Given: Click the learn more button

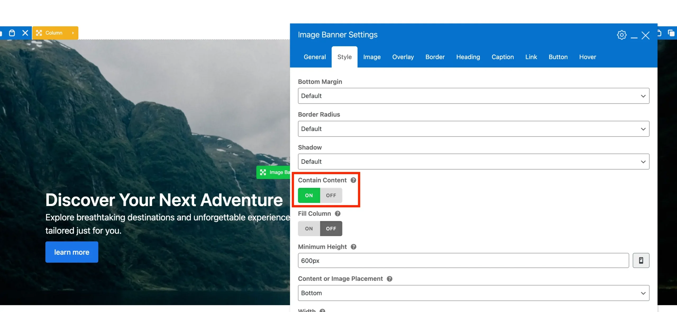Looking at the screenshot, I should coord(72,252).
